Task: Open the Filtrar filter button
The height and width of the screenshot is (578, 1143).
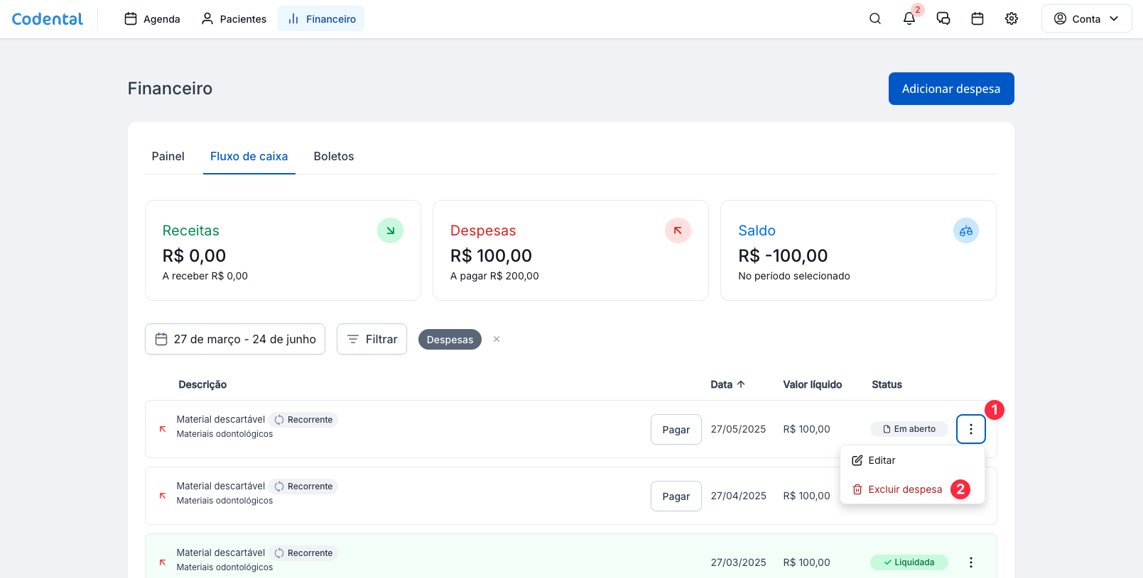Action: pyautogui.click(x=372, y=339)
